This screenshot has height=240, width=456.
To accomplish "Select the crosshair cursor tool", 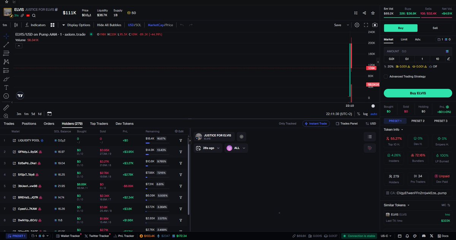I will click(x=6, y=36).
